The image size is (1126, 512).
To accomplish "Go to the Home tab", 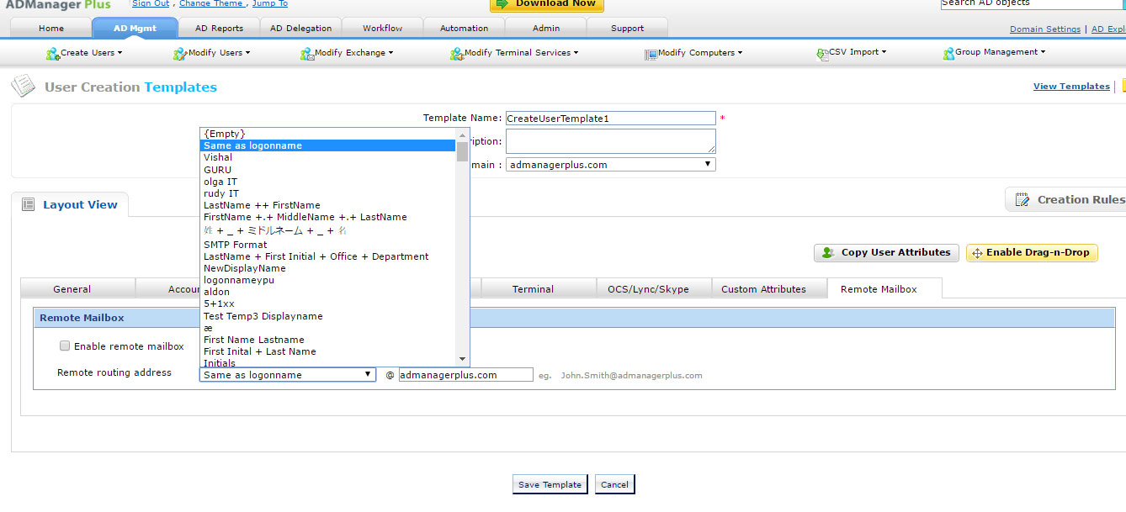I will pyautogui.click(x=51, y=28).
